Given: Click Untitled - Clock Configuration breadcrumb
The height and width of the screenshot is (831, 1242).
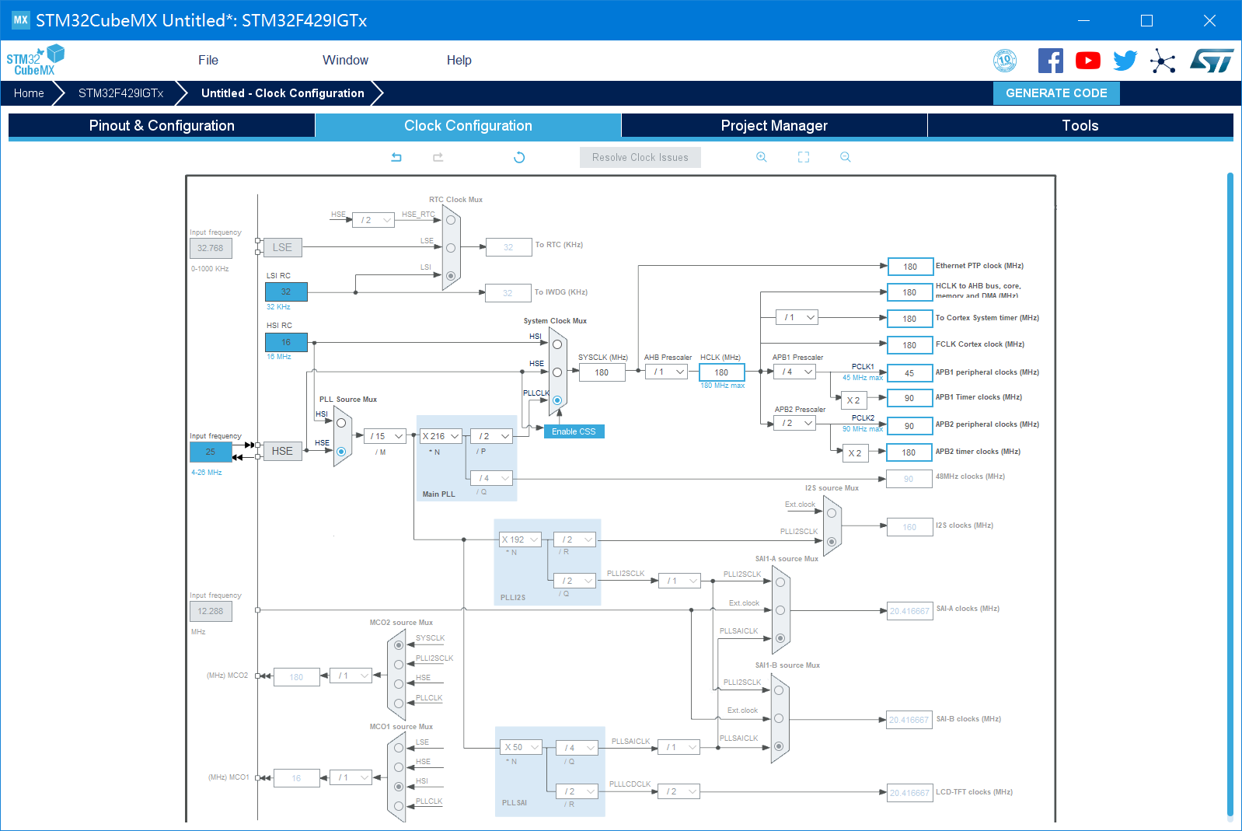Looking at the screenshot, I should click(x=283, y=93).
